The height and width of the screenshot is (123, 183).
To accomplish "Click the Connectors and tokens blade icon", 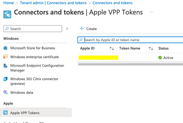I will 7,14.
